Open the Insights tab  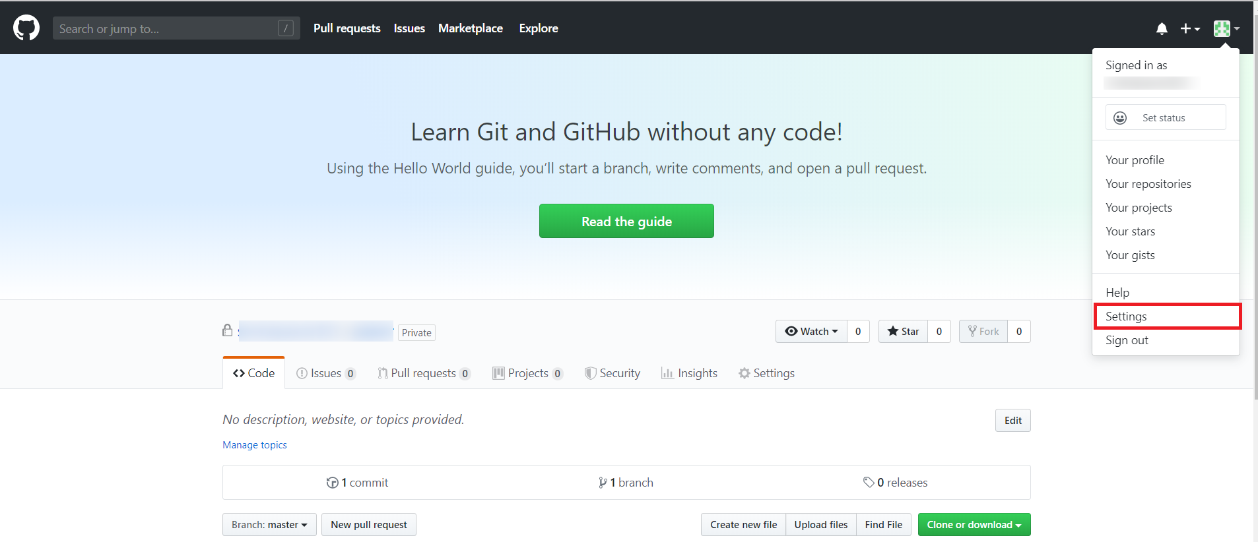click(689, 373)
